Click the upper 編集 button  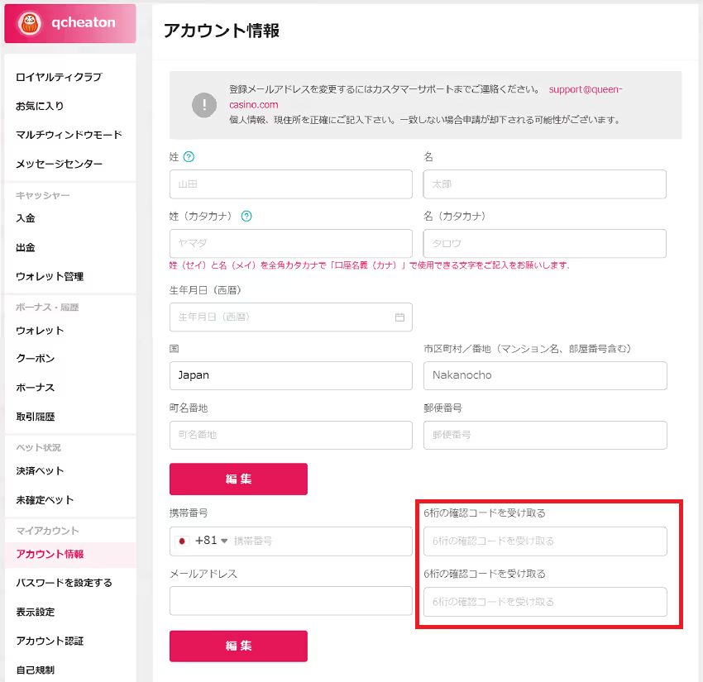(238, 479)
